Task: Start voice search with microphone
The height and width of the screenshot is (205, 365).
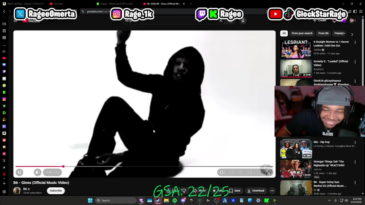Action: click(243, 20)
